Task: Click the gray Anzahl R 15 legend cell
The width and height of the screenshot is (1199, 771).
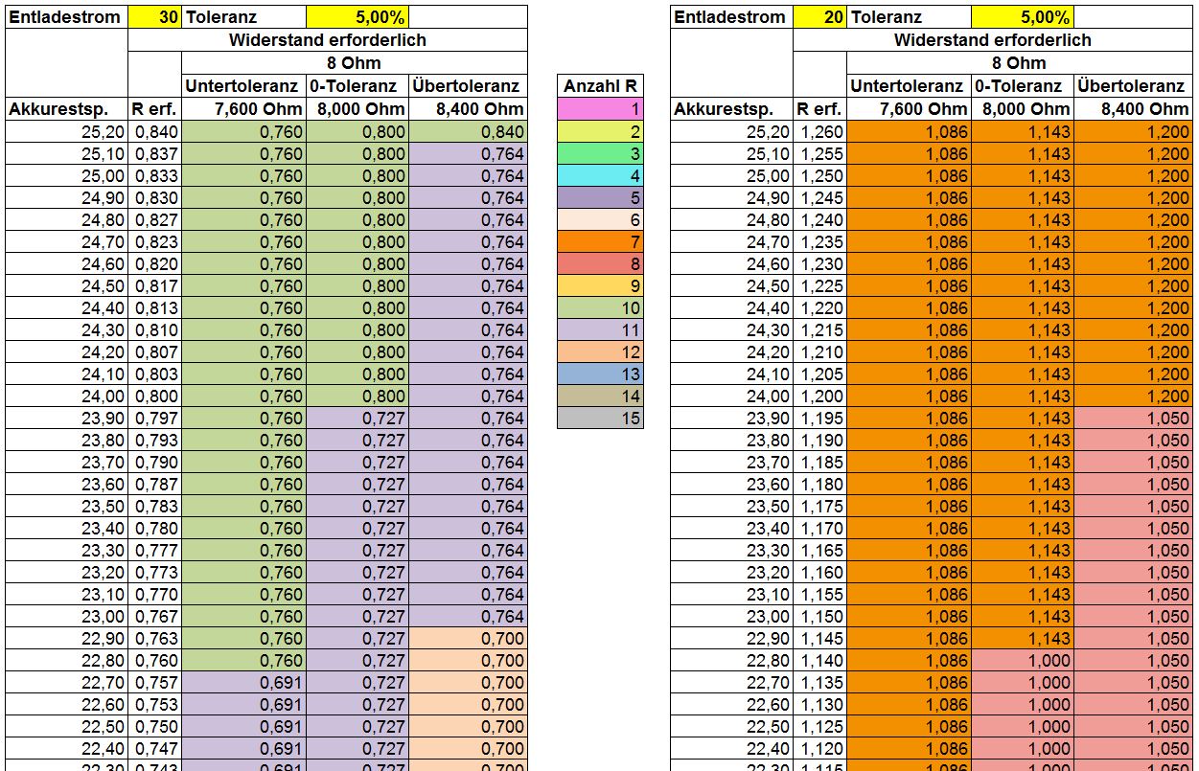Action: pyautogui.click(x=600, y=418)
